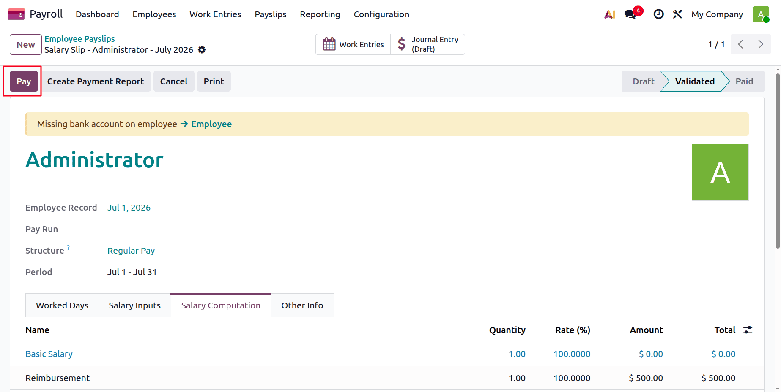Click Basic Salary rate 100.0000 cell
The width and height of the screenshot is (781, 392).
point(572,354)
